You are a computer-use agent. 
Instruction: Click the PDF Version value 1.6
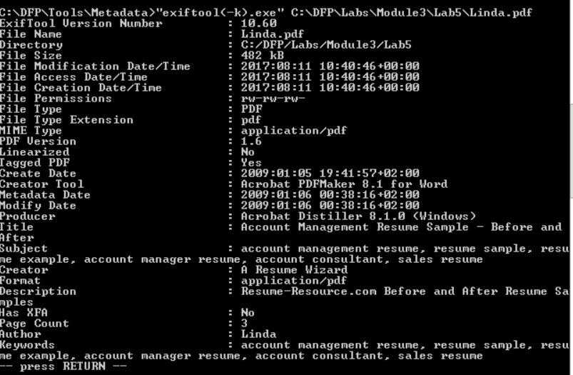point(251,141)
